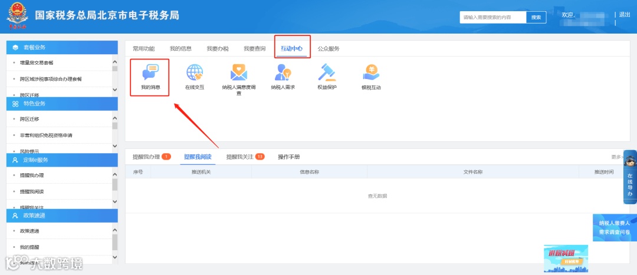Click down arrow in 套餐业务 list

pos(114,90)
